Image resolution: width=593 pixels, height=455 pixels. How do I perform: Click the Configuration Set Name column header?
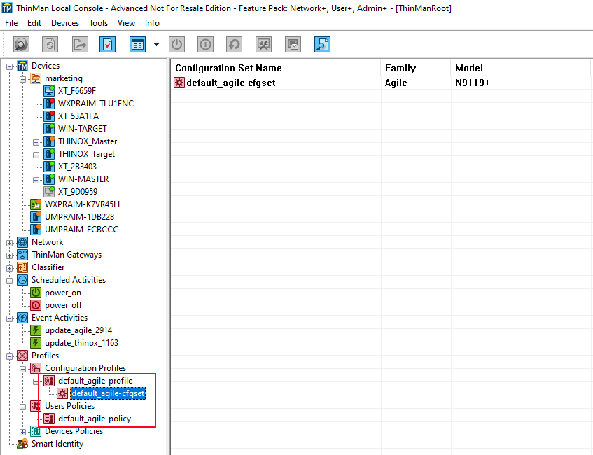coord(228,68)
